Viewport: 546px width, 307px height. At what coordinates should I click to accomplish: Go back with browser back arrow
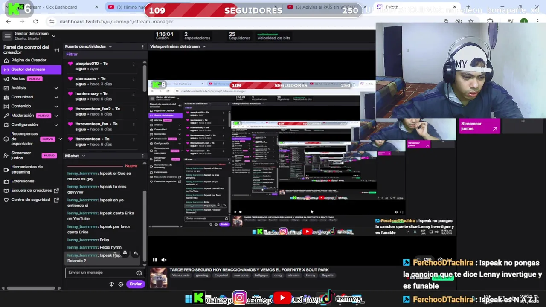pos(9,21)
